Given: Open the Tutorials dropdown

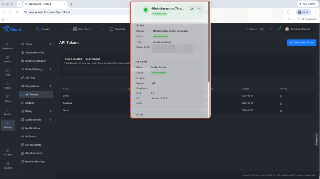Looking at the screenshot, I should (x=52, y=29).
